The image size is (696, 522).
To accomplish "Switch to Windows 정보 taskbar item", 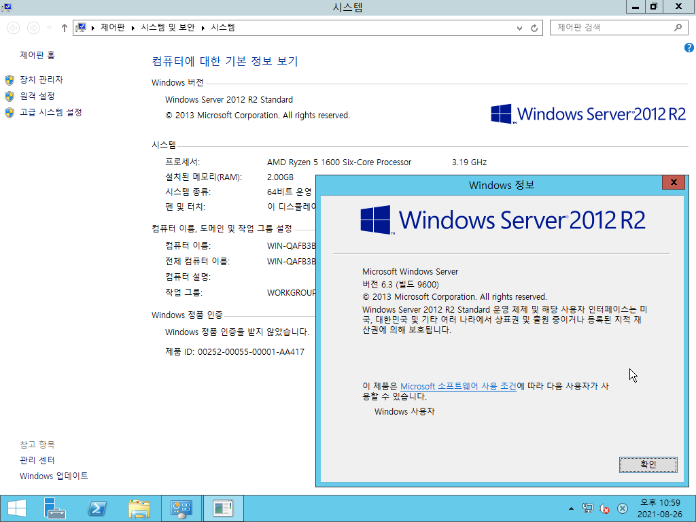I will tap(223, 508).
